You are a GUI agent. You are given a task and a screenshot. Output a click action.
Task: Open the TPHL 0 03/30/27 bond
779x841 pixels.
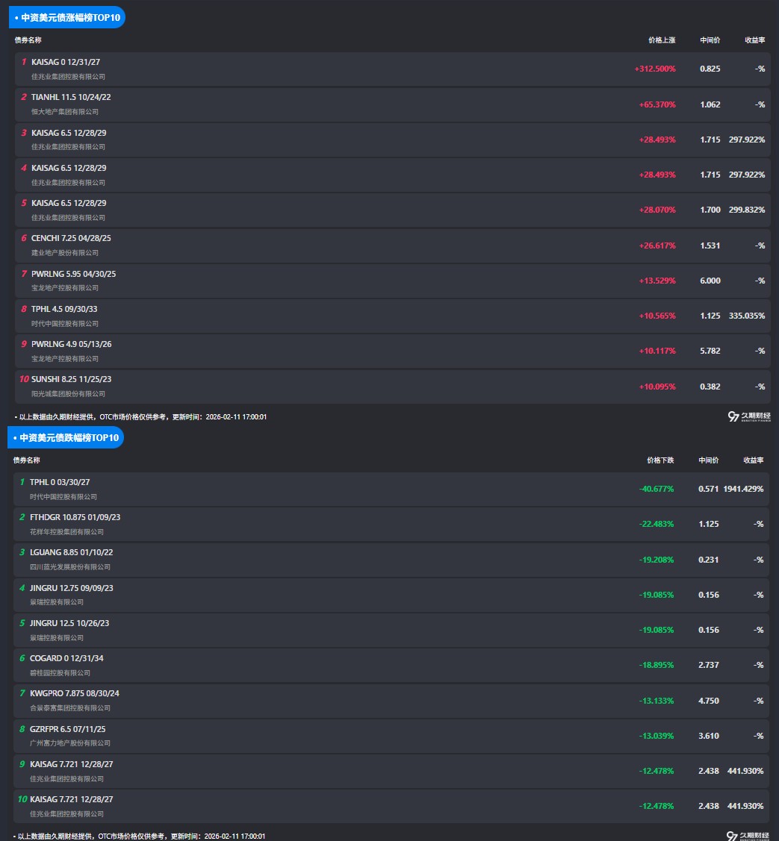tap(60, 482)
